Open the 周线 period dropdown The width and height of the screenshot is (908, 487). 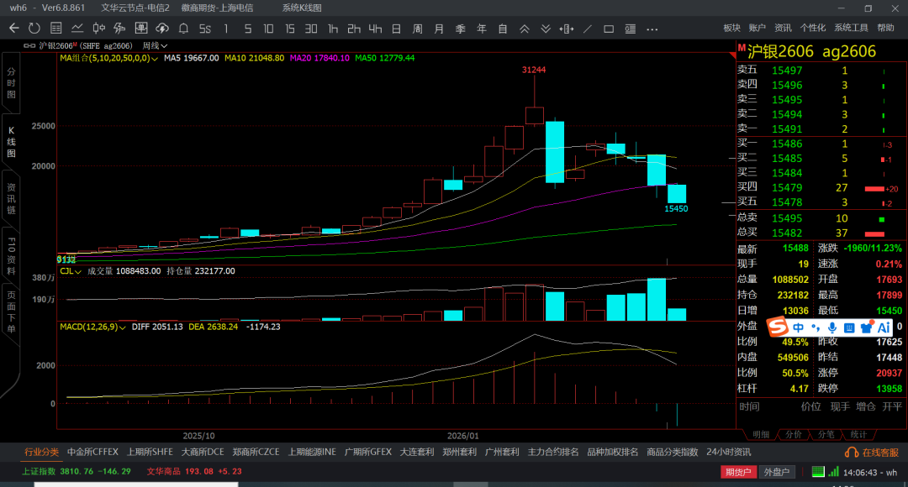click(x=155, y=45)
